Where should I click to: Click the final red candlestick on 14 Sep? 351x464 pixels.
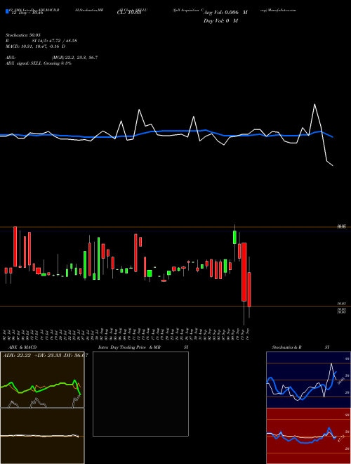(x=249, y=290)
